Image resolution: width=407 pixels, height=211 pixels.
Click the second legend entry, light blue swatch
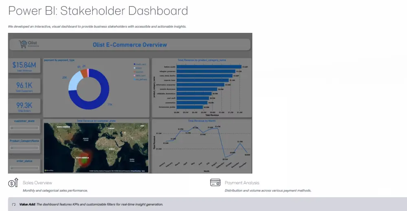[138, 68]
